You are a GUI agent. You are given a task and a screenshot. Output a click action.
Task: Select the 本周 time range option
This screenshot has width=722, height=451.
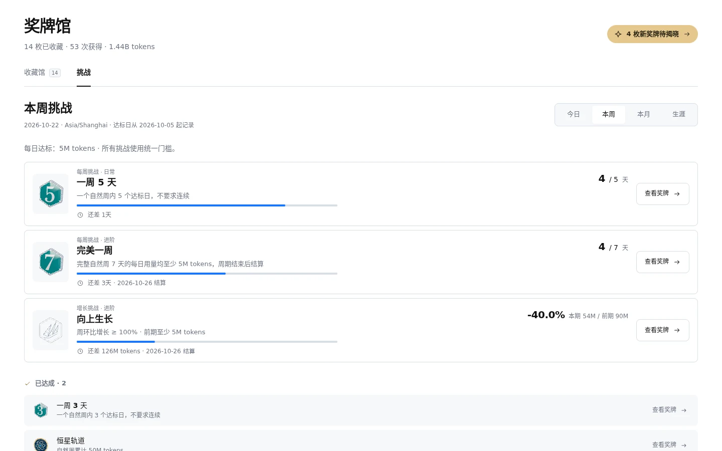pos(609,114)
